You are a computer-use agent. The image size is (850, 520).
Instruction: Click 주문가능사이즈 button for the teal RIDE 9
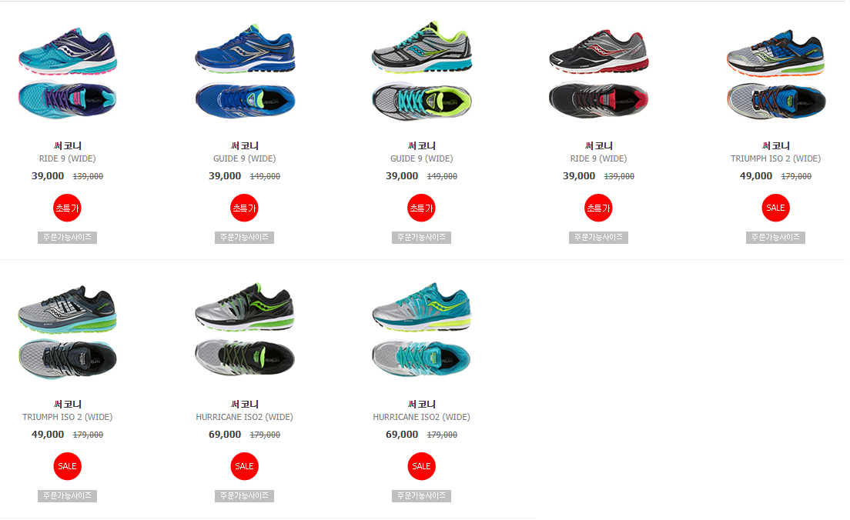[67, 237]
